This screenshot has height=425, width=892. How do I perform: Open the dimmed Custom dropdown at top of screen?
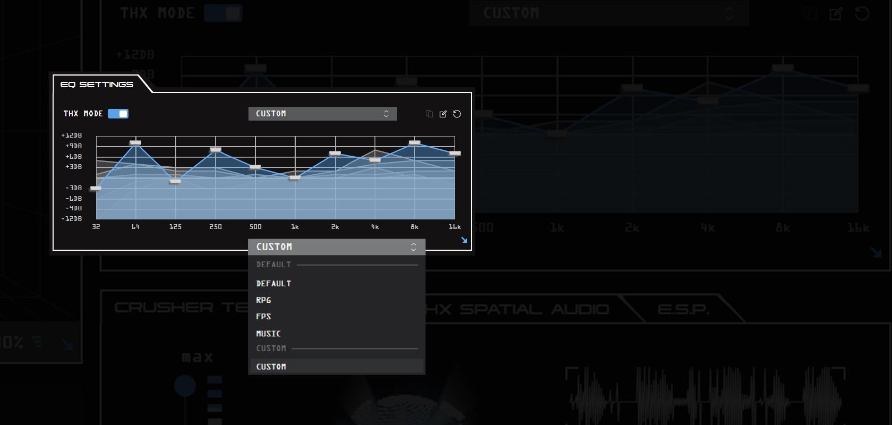pyautogui.click(x=608, y=13)
